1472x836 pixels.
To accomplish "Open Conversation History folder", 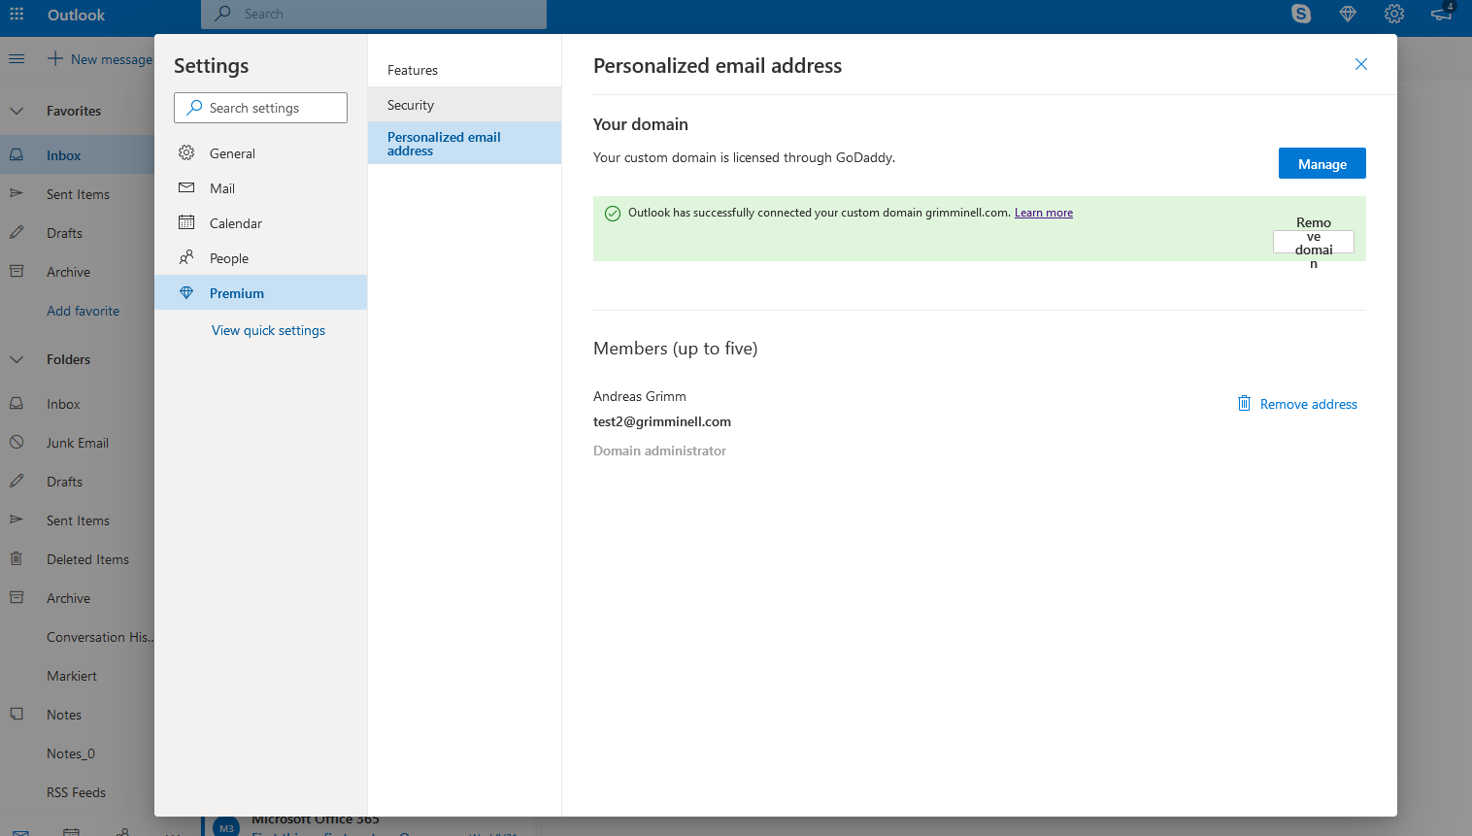I will [78, 637].
